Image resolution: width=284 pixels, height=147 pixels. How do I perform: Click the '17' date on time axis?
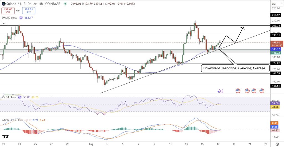218,144
